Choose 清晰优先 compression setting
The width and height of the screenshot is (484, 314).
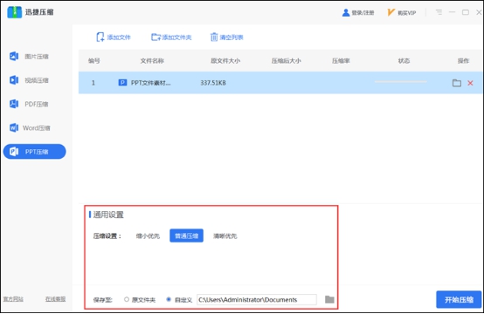coord(225,236)
